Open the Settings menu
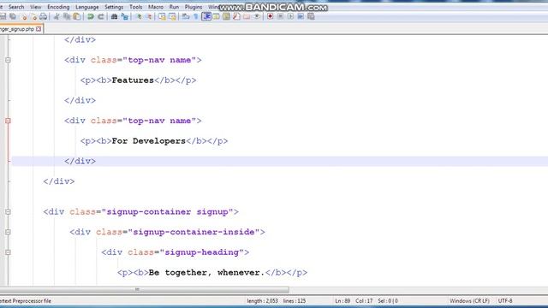Image resolution: width=548 pixels, height=308 pixels. (x=114, y=7)
